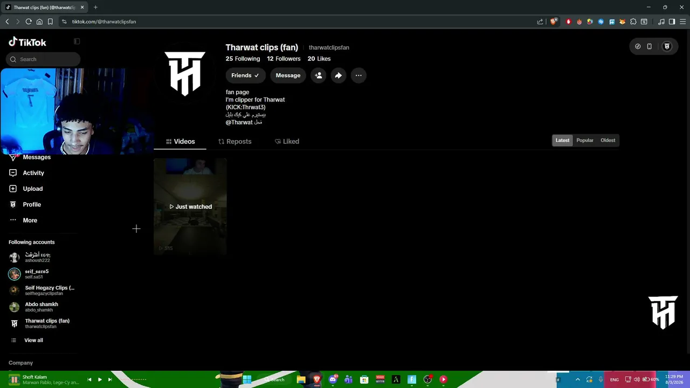
Task: Switch the ENG input language
Action: point(615,379)
